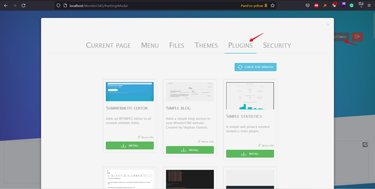
Task: Click the red logout icon button
Action: point(357,36)
